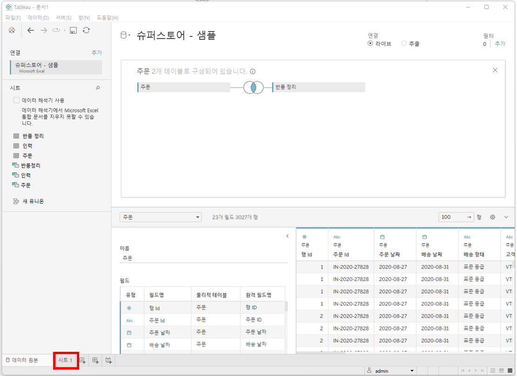
Task: Switch to the 시트 1 tab
Action: pyautogui.click(x=65, y=360)
